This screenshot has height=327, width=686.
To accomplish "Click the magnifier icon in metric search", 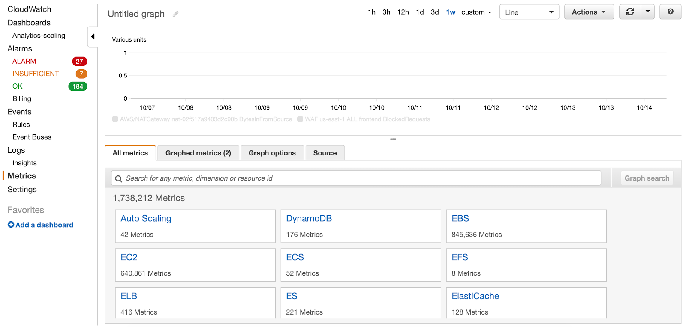I will click(119, 178).
